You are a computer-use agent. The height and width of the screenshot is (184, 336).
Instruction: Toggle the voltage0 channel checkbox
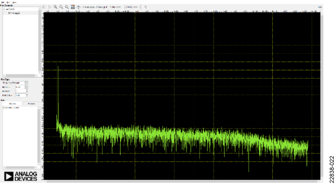click(10, 13)
